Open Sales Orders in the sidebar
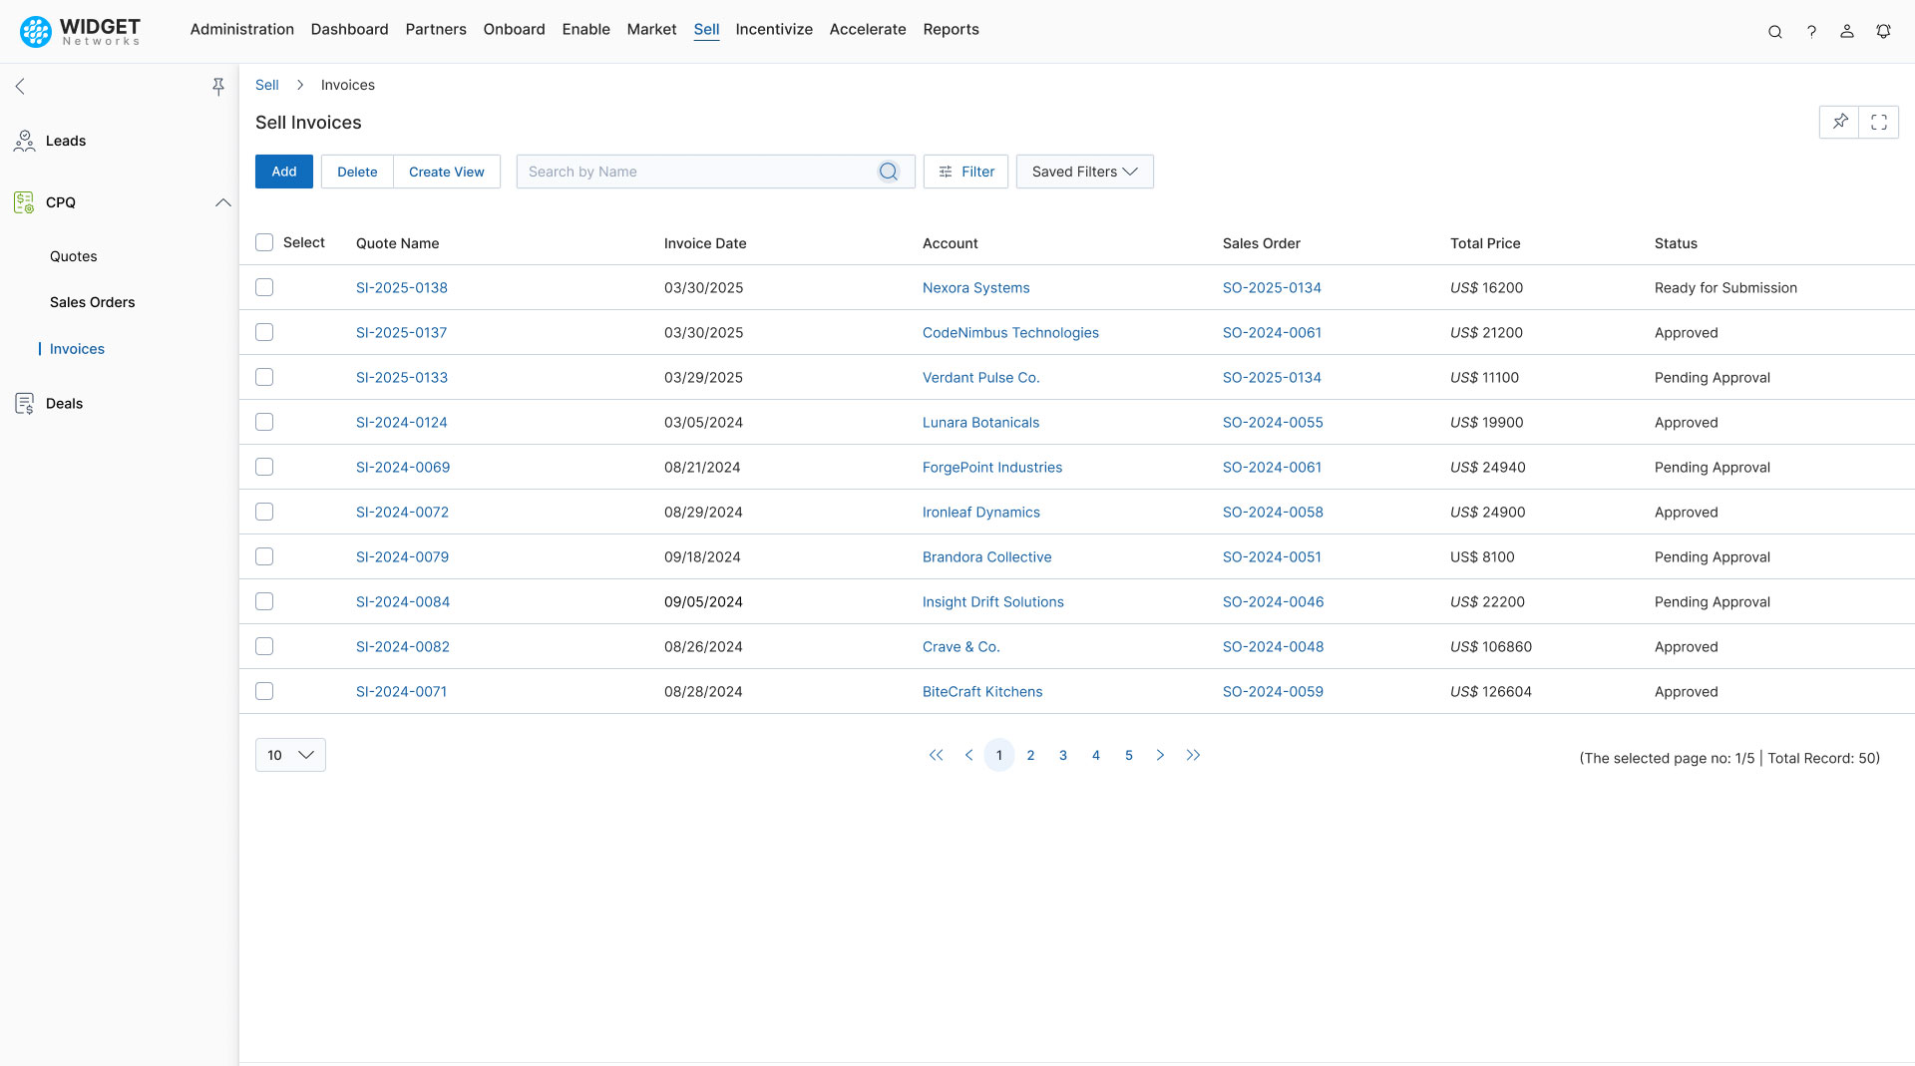Screen dimensions: 1915x1066 click(x=93, y=302)
